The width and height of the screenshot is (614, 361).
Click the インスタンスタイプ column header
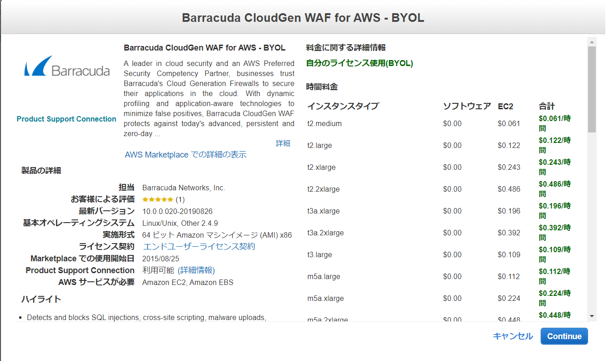click(x=343, y=107)
